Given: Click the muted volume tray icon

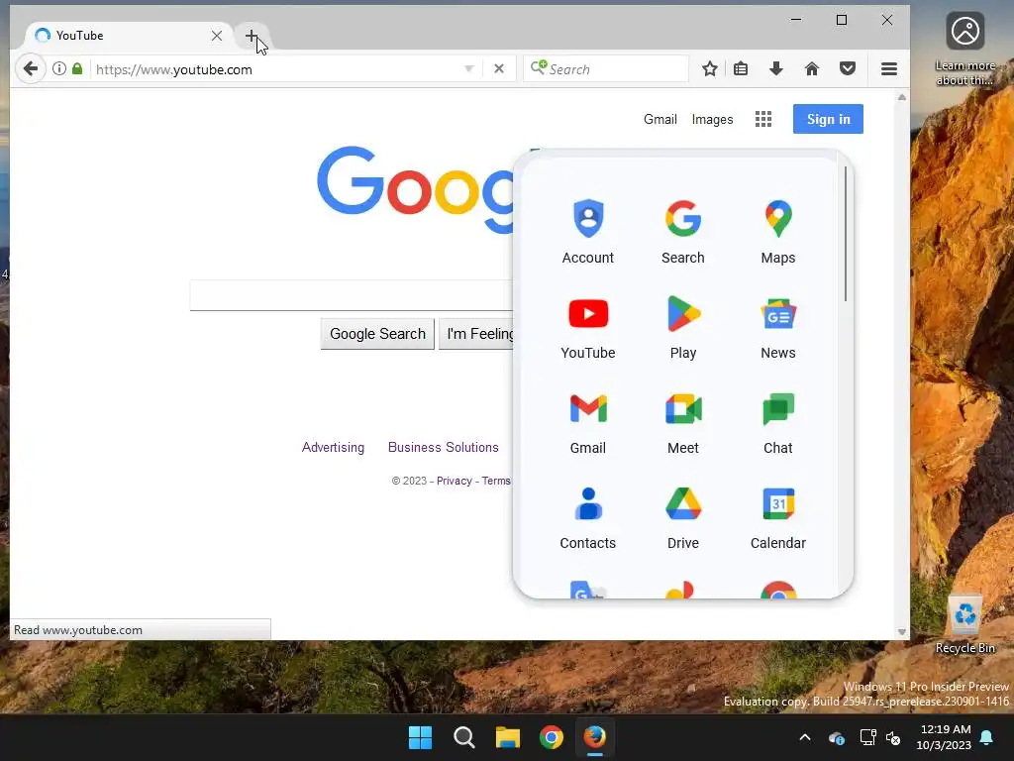Looking at the screenshot, I should click(x=894, y=737).
